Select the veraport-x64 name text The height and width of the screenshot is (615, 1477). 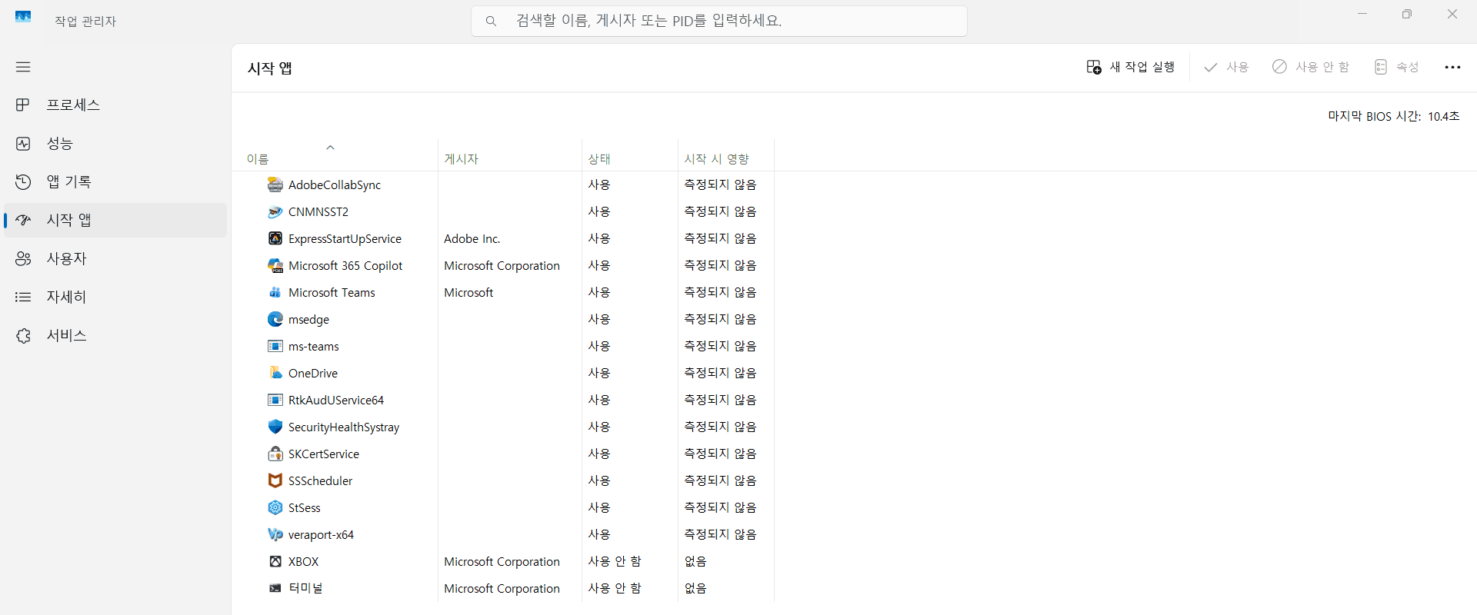coord(321,534)
